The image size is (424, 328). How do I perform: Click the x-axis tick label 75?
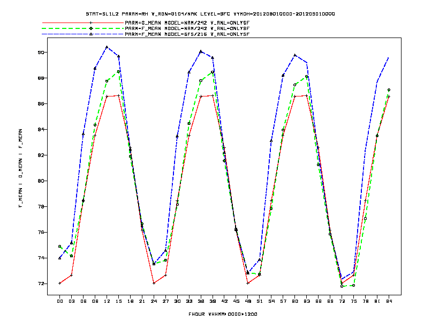[354, 301]
